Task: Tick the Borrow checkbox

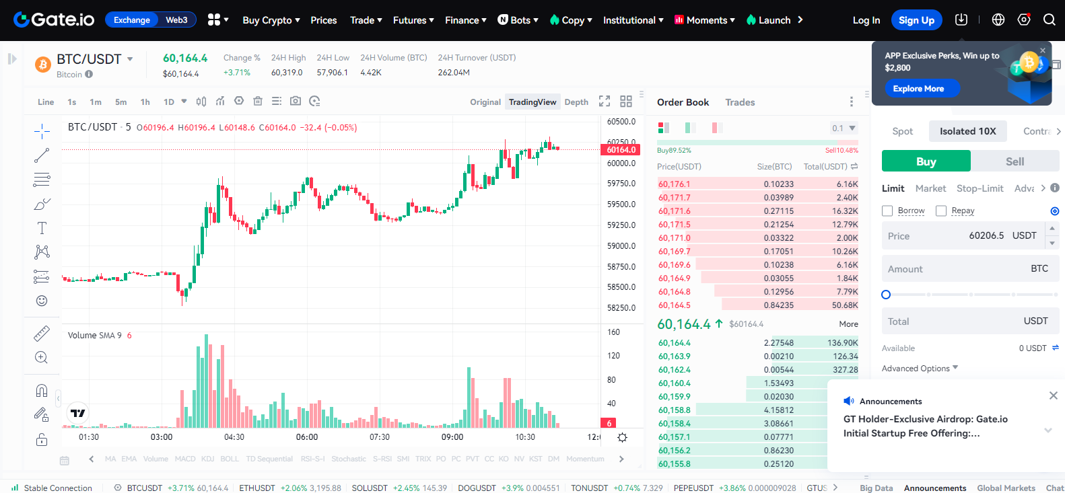Action: point(887,211)
